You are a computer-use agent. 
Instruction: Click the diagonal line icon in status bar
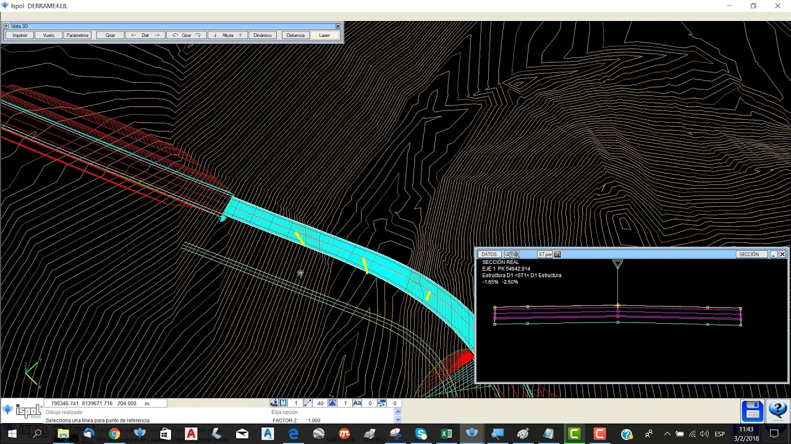point(308,403)
